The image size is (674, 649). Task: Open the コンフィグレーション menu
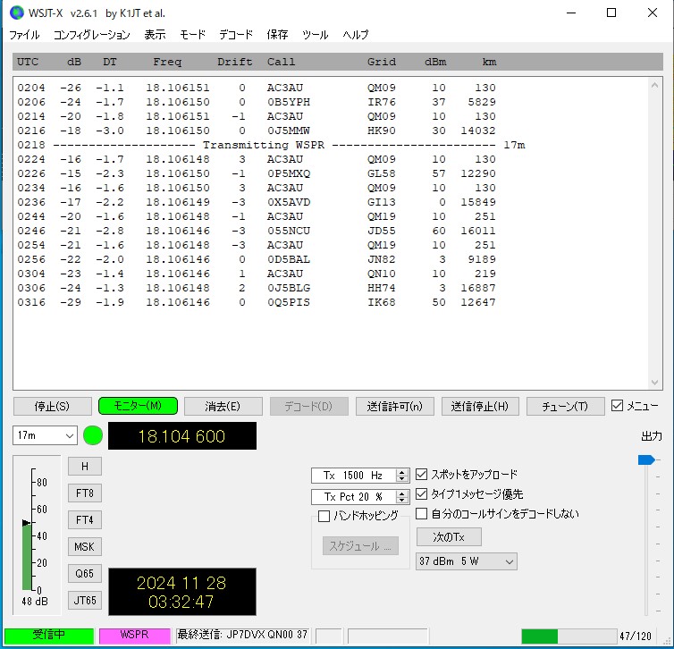pos(91,34)
